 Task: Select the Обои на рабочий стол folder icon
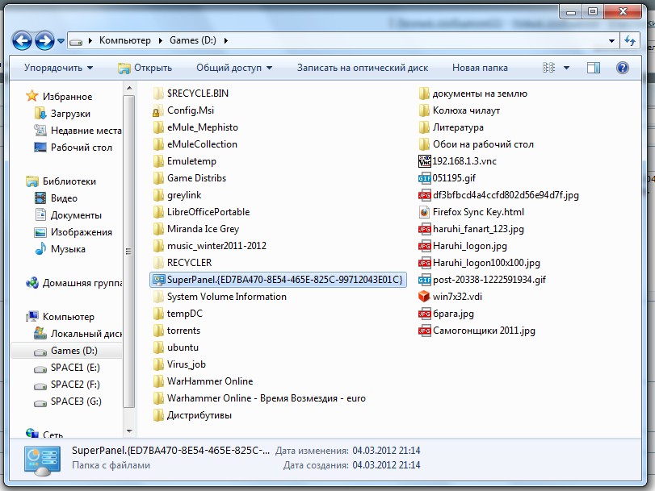click(424, 144)
